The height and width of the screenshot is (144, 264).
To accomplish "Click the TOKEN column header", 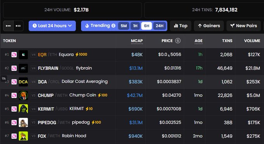I will [x=9, y=41].
